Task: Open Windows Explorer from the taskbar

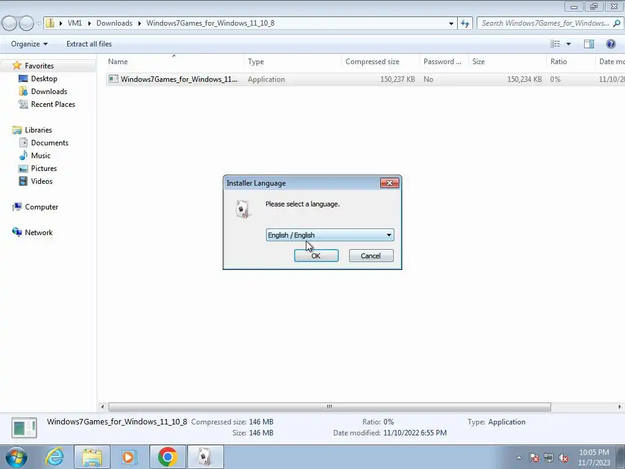Action: (x=92, y=457)
